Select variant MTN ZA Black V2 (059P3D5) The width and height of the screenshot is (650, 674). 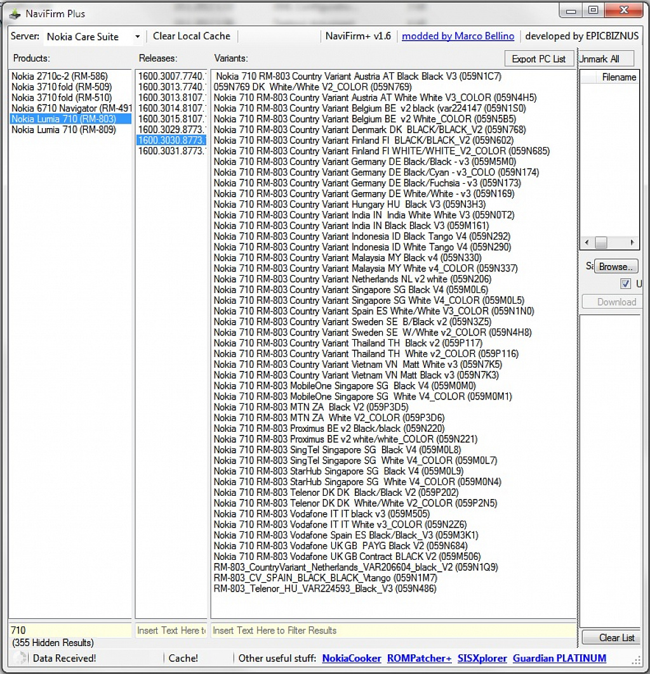[x=311, y=408]
